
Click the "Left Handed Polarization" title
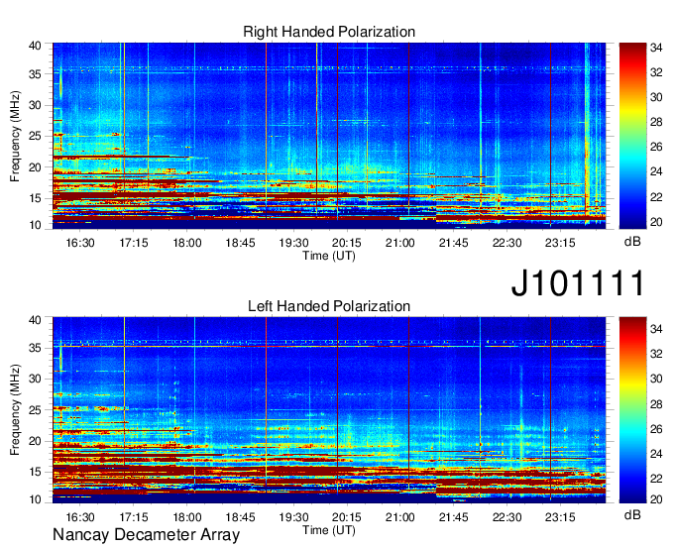coord(329,306)
